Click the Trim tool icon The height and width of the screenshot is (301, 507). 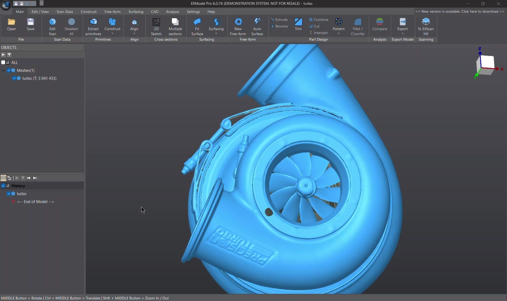[298, 22]
